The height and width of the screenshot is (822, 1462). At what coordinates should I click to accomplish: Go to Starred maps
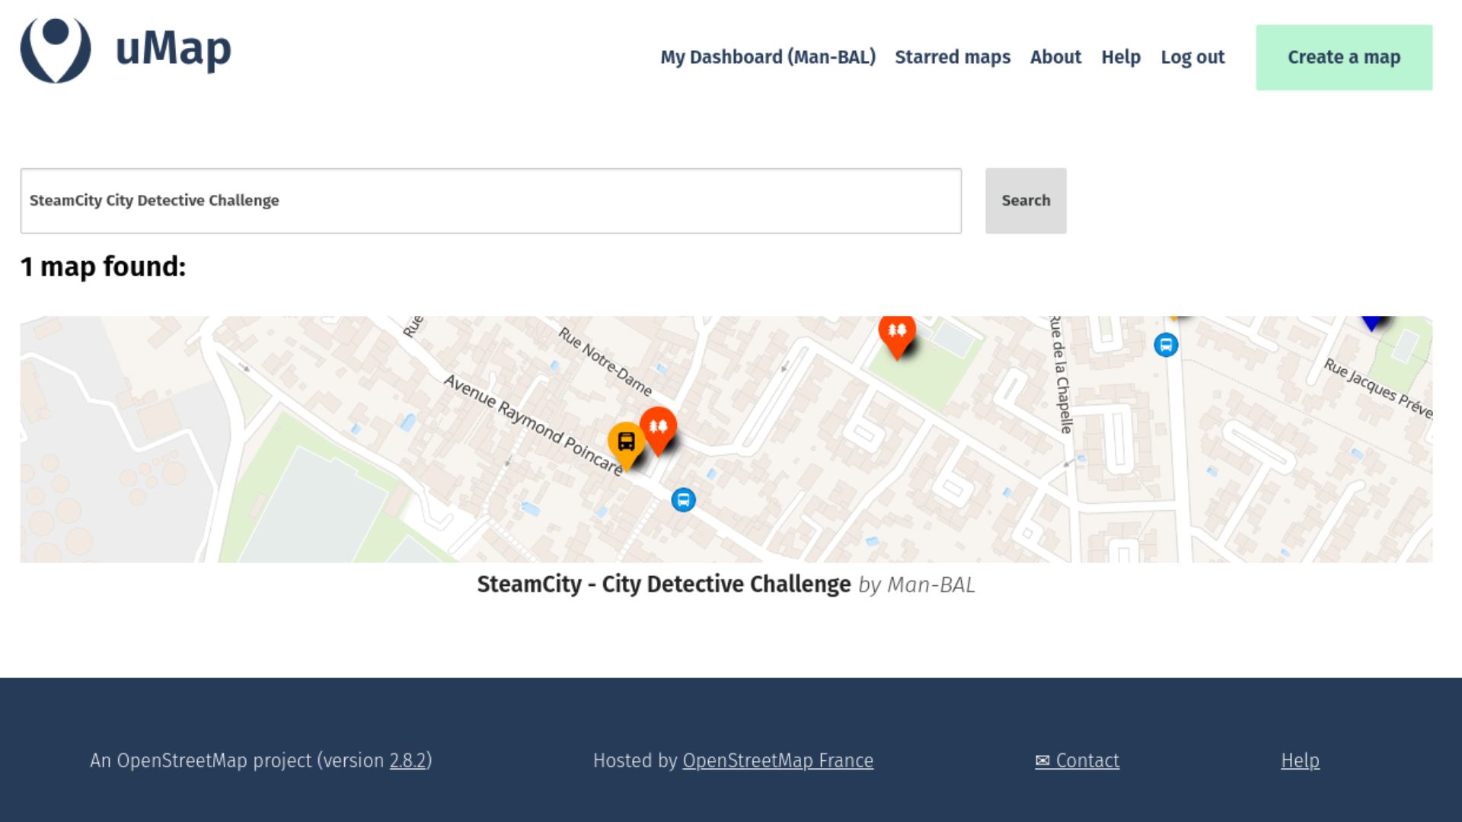[x=953, y=57]
